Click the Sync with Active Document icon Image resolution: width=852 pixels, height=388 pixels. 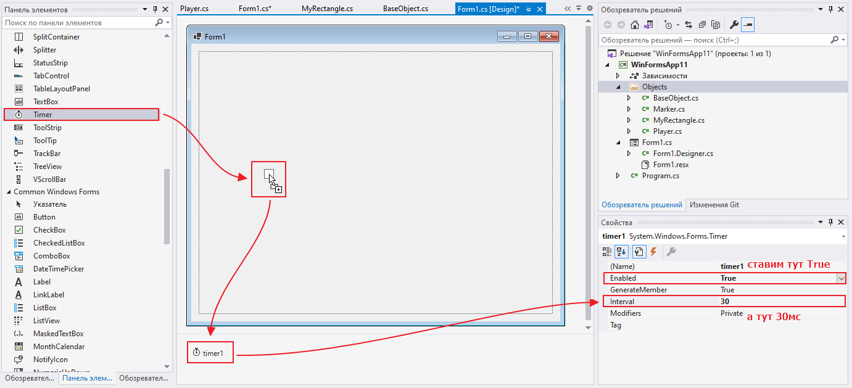coord(689,25)
